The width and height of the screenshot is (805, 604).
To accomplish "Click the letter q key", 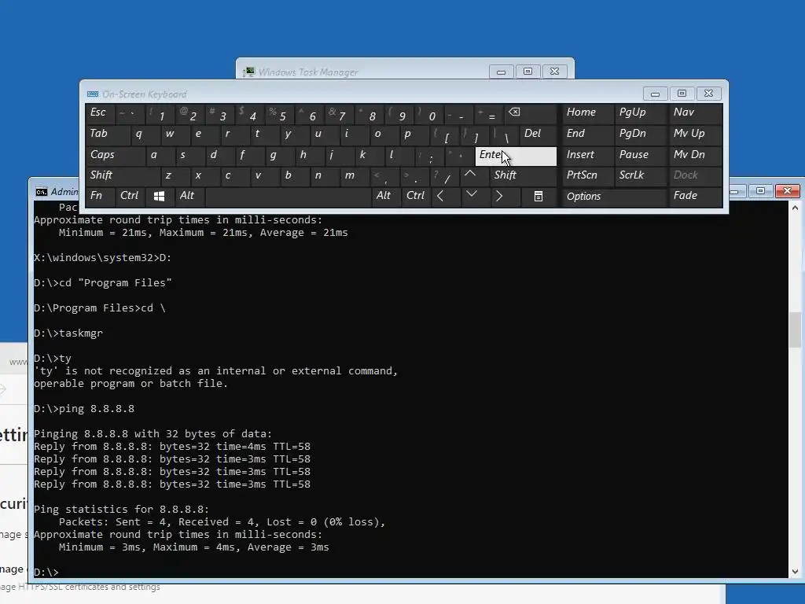I will (x=145, y=134).
